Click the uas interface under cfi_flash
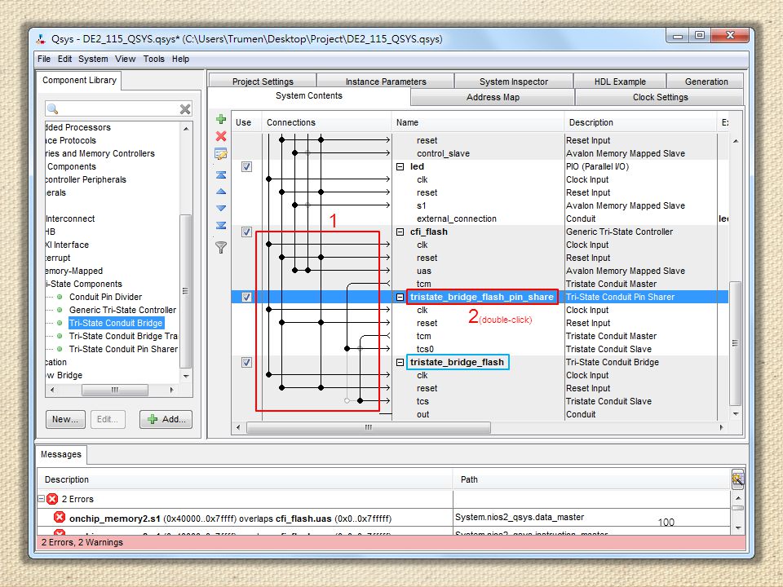783x587 pixels. coord(424,271)
